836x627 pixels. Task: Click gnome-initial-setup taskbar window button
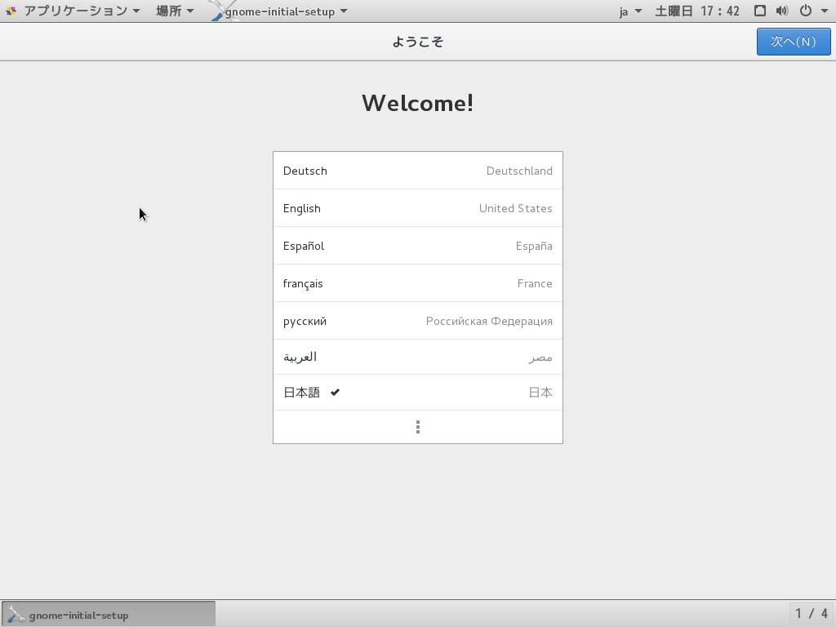[x=109, y=615]
